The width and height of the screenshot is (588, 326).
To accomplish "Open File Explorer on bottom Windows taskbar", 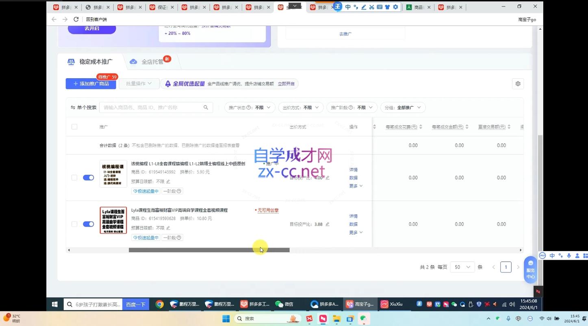I will pyautogui.click(x=336, y=319).
